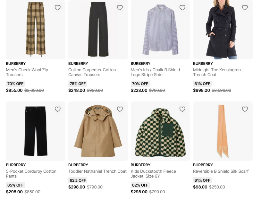Click heart icon on Cotton Carpenter Canvas Trousers
The width and height of the screenshot is (253, 201).
pos(120,8)
